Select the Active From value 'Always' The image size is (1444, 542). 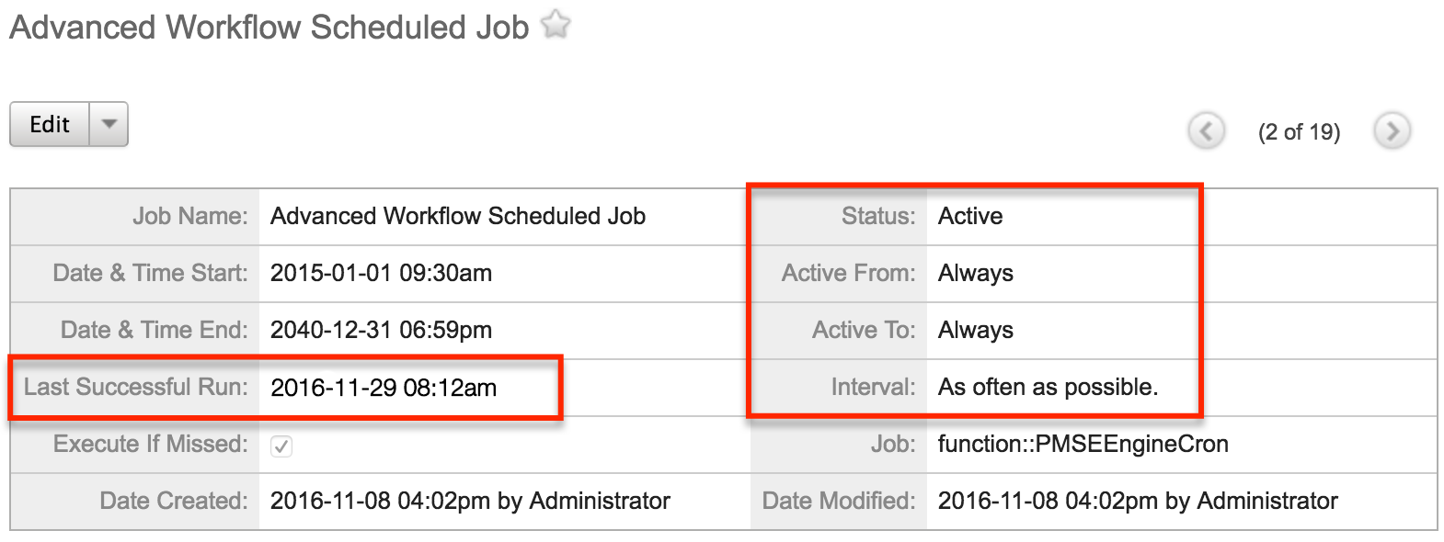[975, 273]
